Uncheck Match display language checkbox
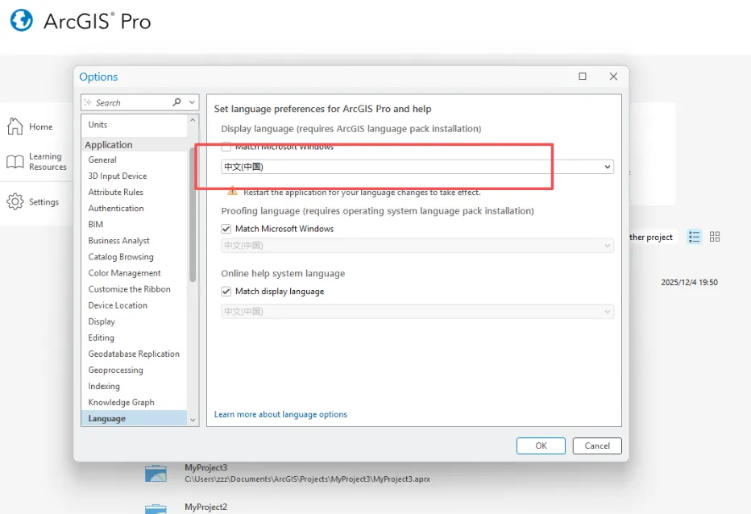Viewport: 751px width, 514px height. [x=226, y=292]
